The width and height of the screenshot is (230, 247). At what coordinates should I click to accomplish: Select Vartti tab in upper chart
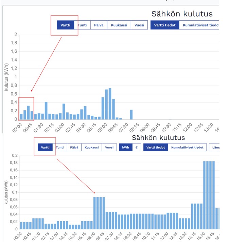66,25
